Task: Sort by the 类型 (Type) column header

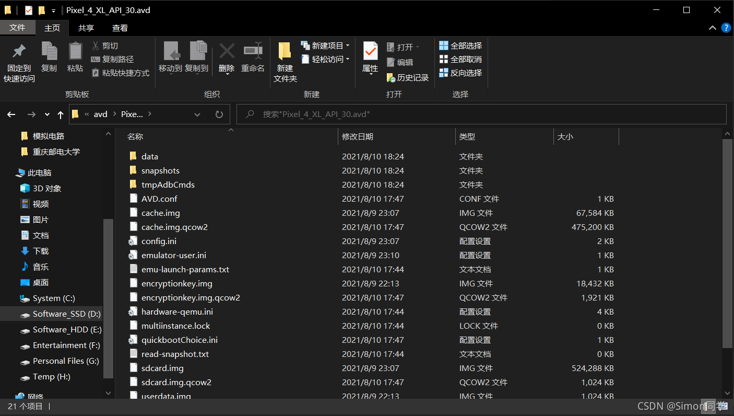Action: 504,136
